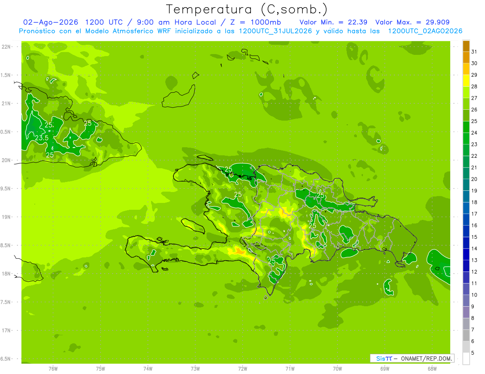Image resolution: width=485 pixels, height=374 pixels.
Task: Pick the purple colorbar swatch between 8 and 9
Action: (466, 312)
